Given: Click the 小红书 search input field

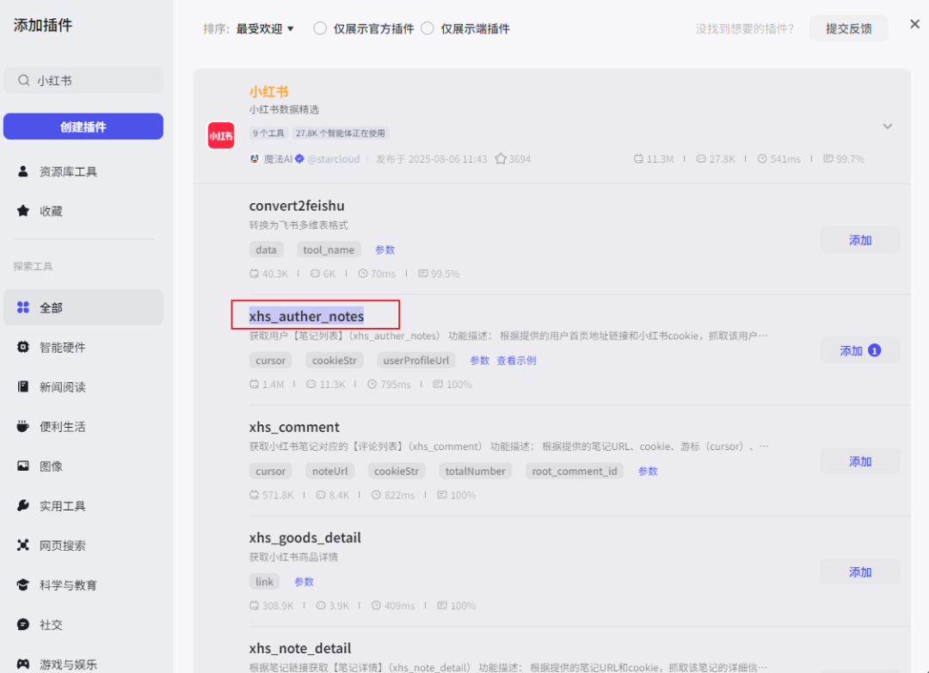Looking at the screenshot, I should [x=83, y=80].
